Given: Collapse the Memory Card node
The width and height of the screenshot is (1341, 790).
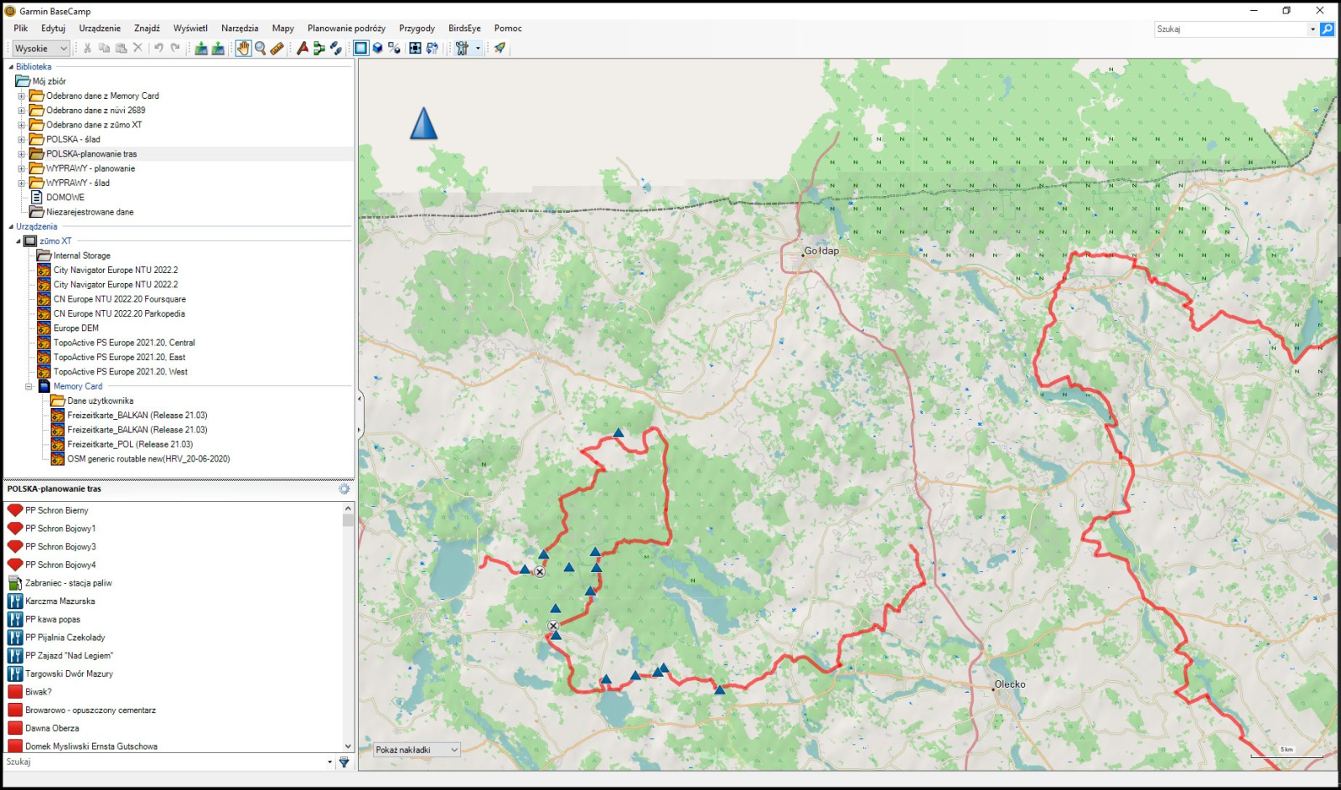Looking at the screenshot, I should pyautogui.click(x=28, y=387).
